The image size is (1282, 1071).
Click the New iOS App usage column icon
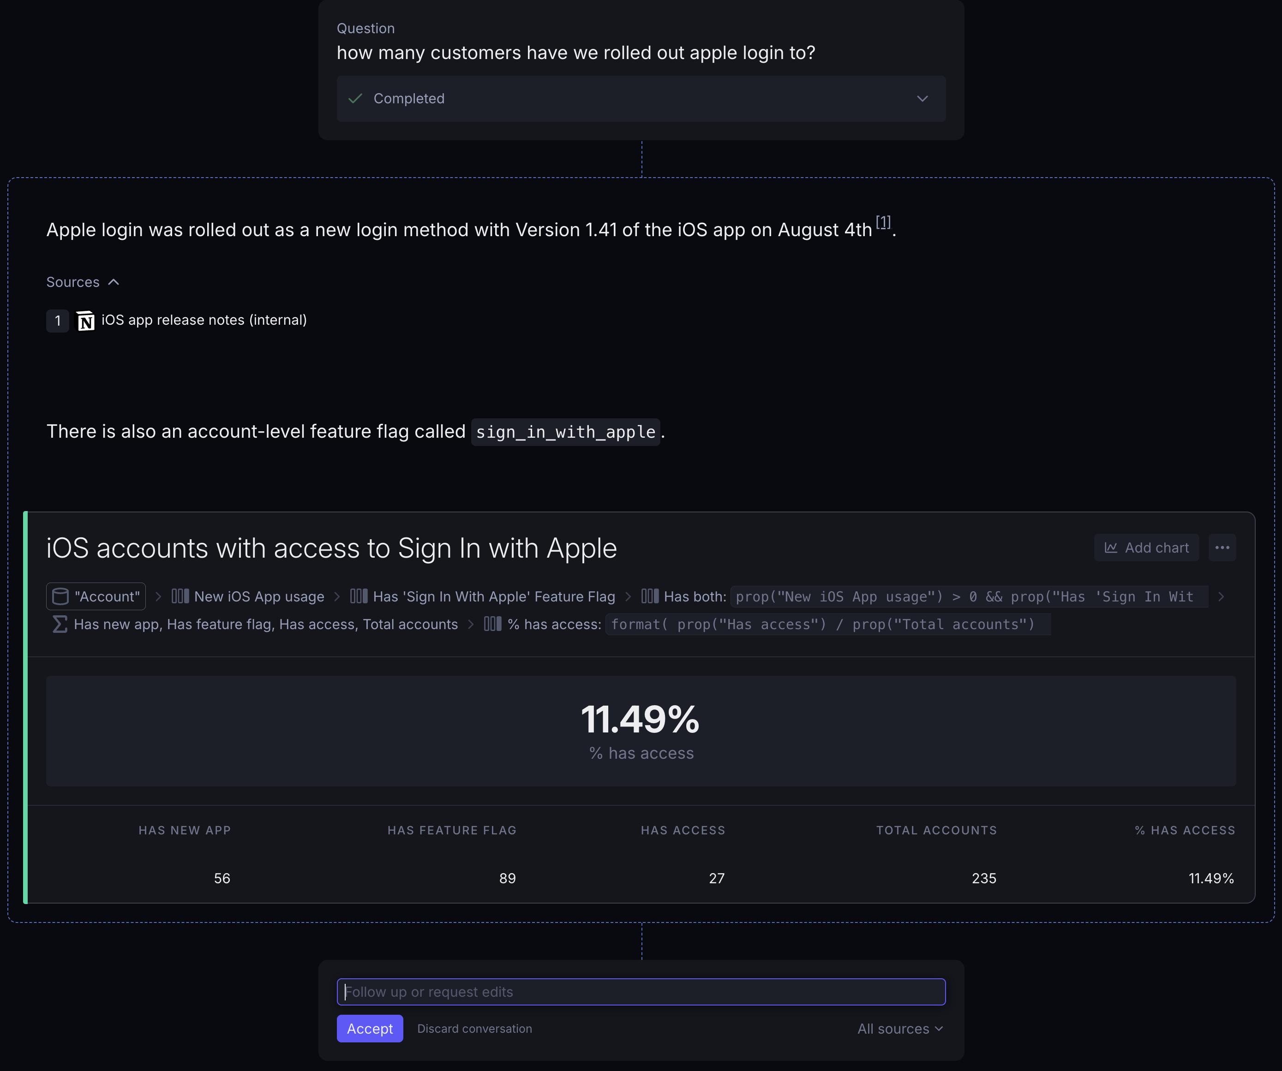click(180, 596)
